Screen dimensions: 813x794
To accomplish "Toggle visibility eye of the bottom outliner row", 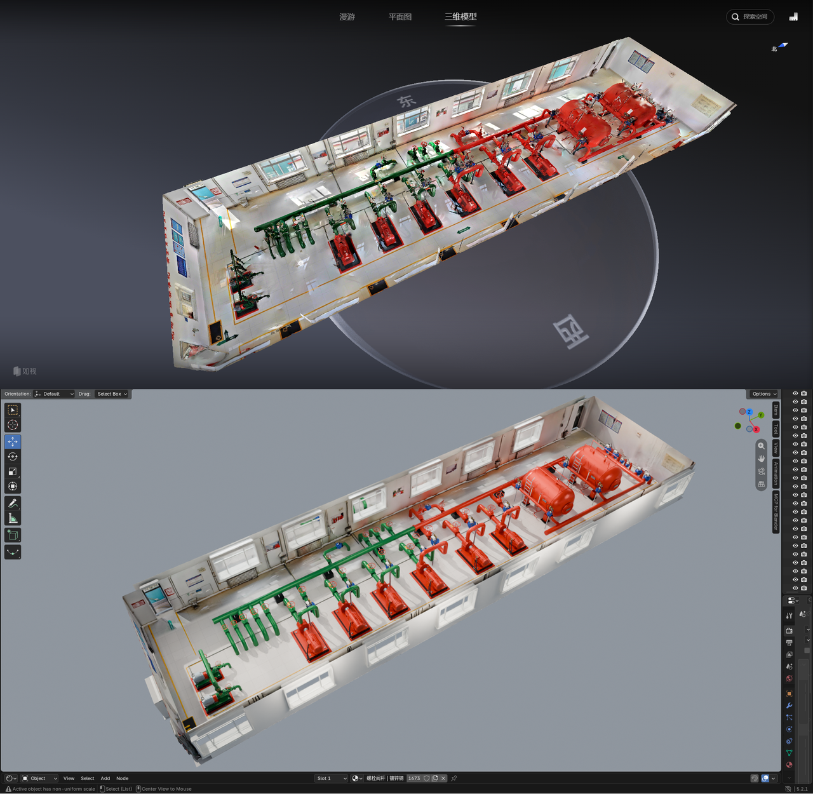I will 795,588.
